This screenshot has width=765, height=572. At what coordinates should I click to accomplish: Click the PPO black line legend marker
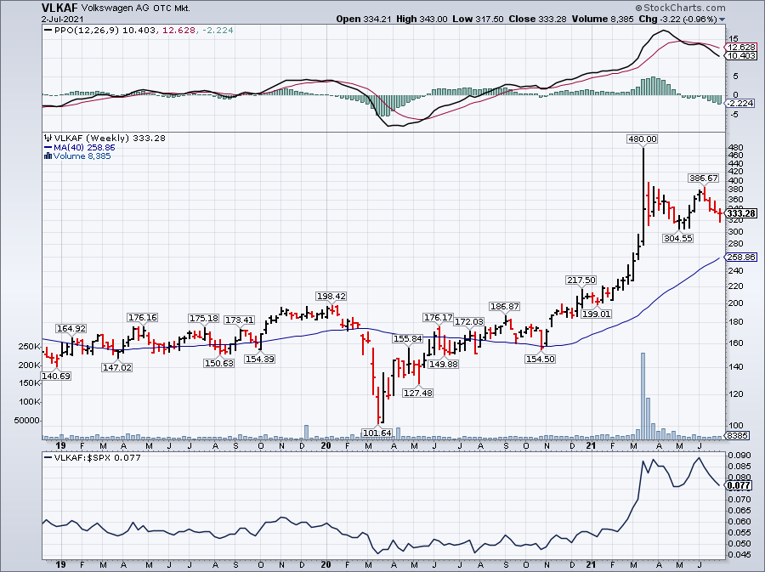coord(47,31)
